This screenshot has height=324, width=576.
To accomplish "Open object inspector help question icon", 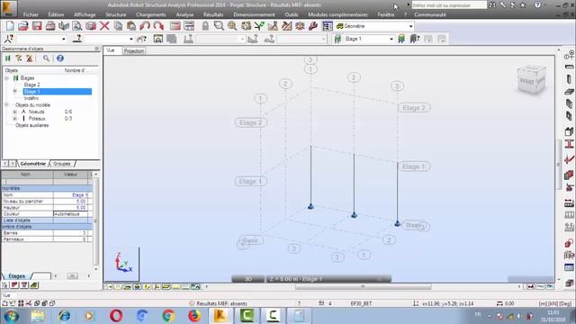I will pyautogui.click(x=60, y=58).
